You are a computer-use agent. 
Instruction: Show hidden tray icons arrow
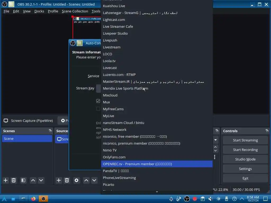242,199
